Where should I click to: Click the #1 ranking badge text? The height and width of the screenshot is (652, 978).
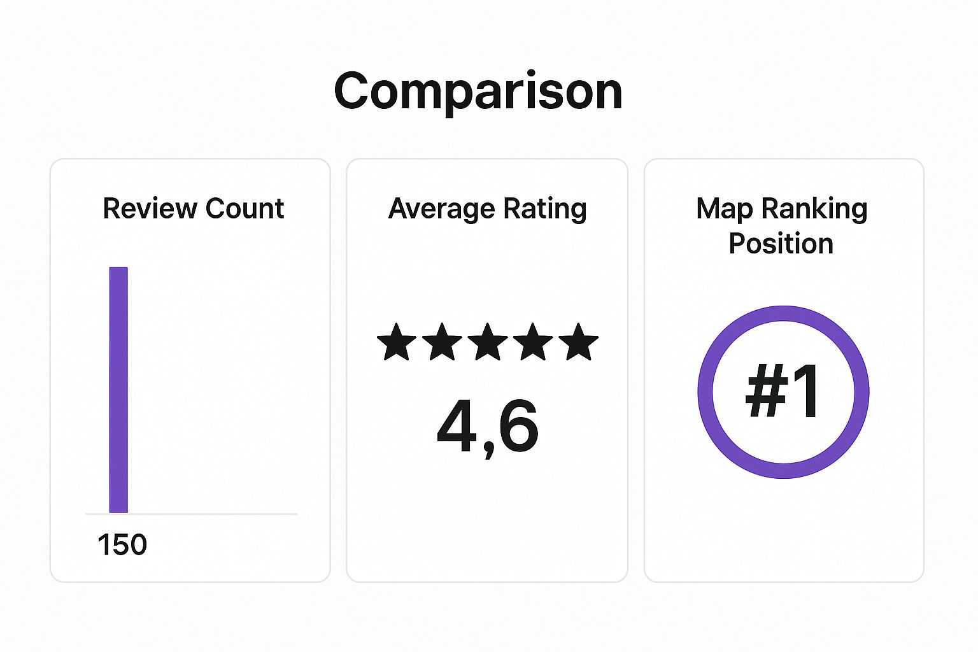(783, 391)
